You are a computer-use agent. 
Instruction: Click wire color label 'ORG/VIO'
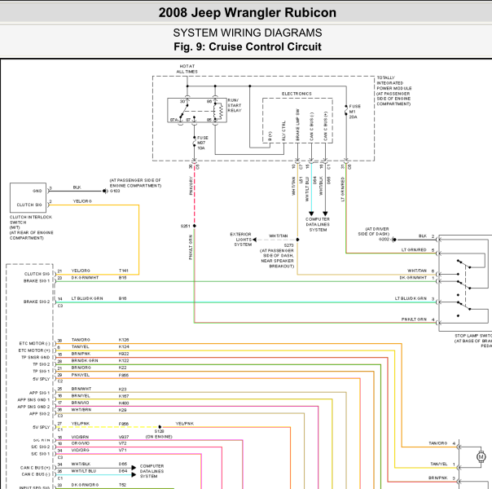pos(81,443)
